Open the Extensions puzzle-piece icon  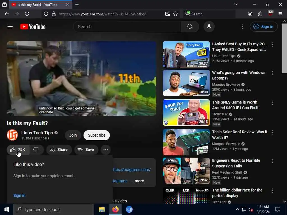pyautogui.click(x=260, y=14)
